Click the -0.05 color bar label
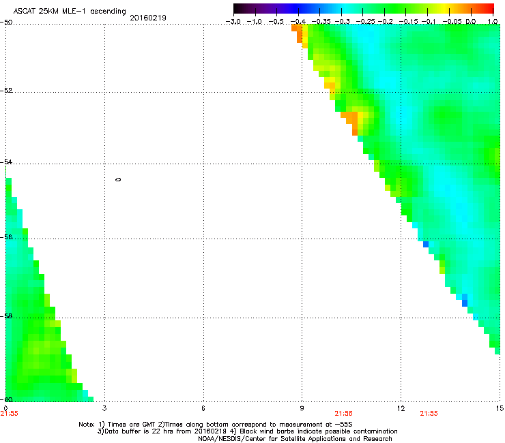Image resolution: width=505 pixels, height=443 pixels. [452, 22]
